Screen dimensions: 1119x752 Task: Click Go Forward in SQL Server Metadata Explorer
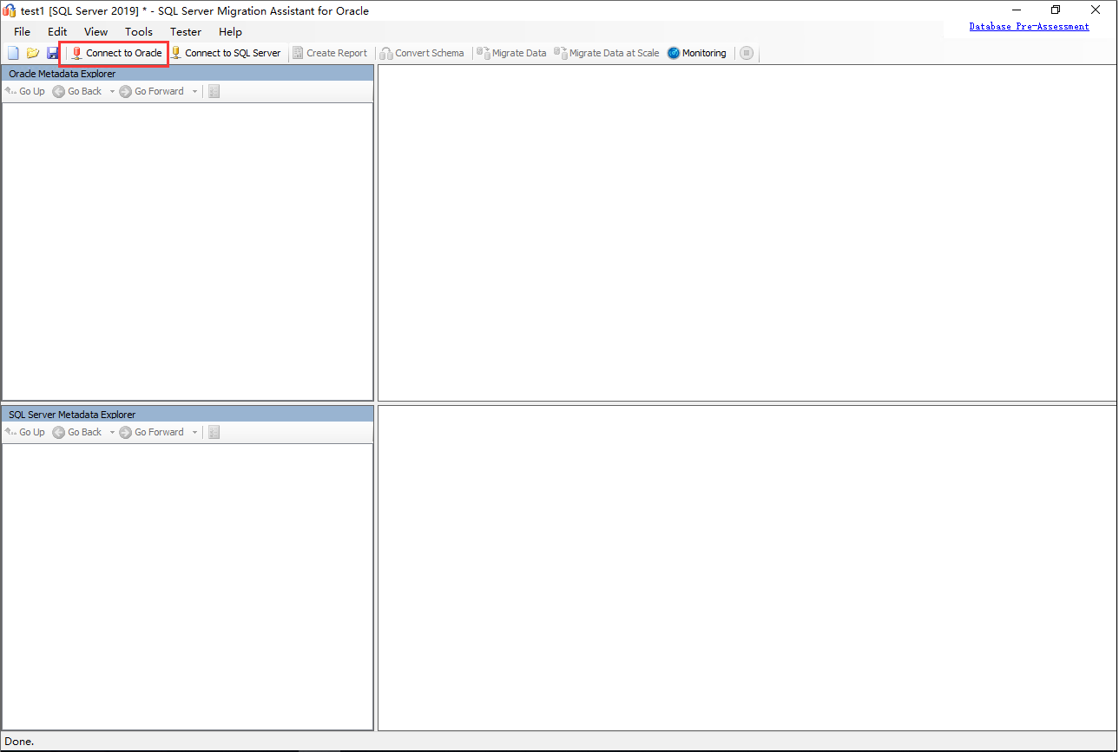point(152,432)
